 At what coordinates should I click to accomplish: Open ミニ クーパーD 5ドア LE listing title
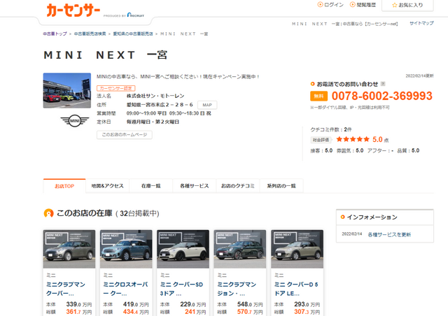[x=296, y=289]
